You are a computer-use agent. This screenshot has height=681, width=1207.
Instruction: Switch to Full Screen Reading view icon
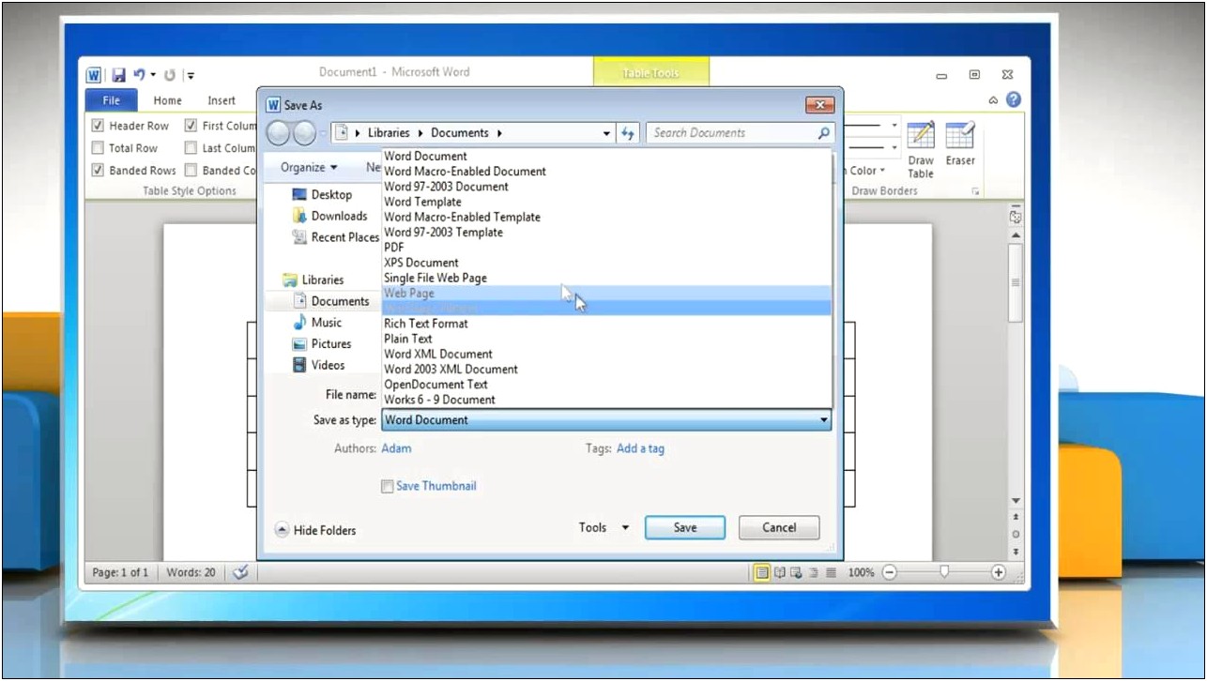click(x=780, y=572)
